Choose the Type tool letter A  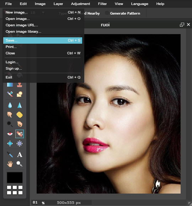(20, 154)
